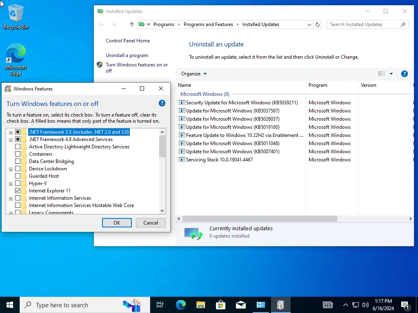Sort by the Program column header
Viewport: 418px width, 313px height.
(332, 85)
